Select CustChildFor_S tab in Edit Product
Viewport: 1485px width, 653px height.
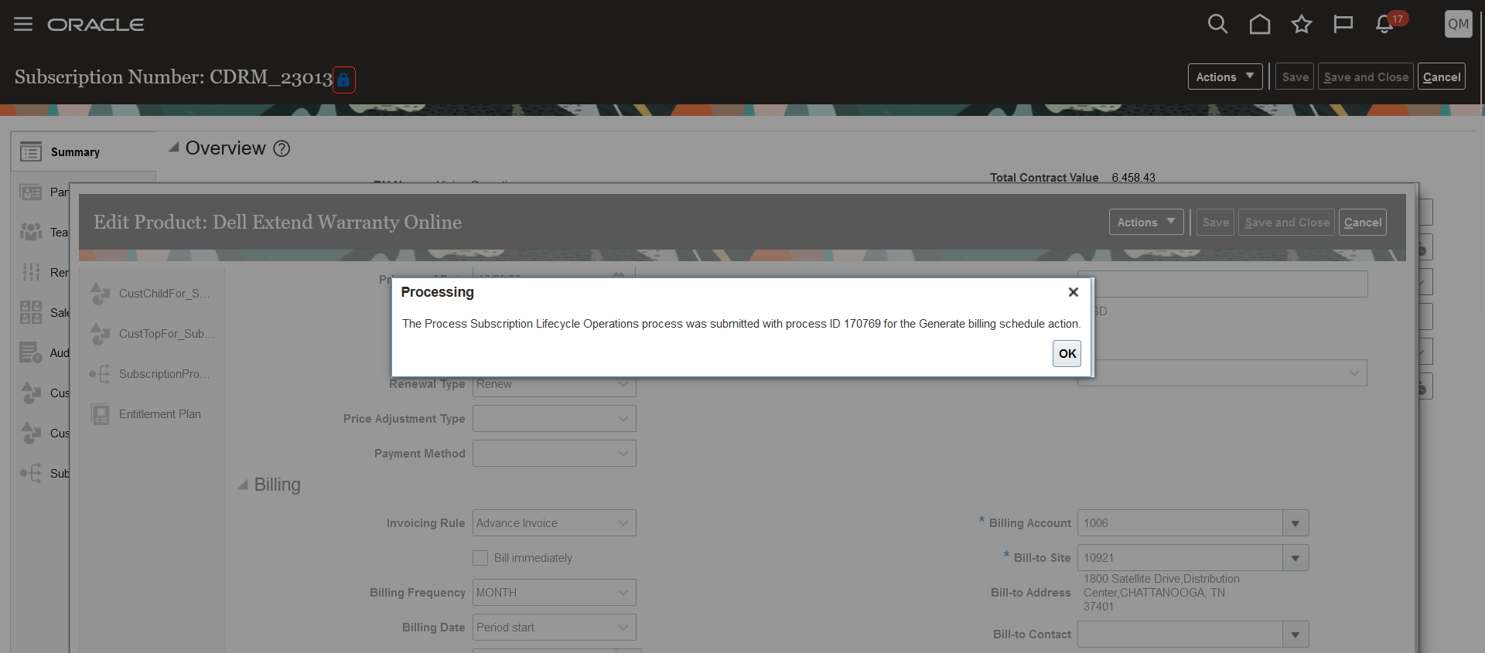pyautogui.click(x=152, y=294)
